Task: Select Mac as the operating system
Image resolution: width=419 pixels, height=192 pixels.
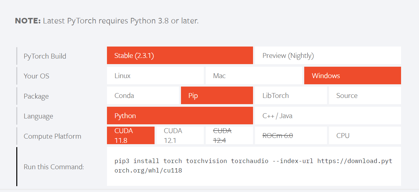Action: click(254, 75)
